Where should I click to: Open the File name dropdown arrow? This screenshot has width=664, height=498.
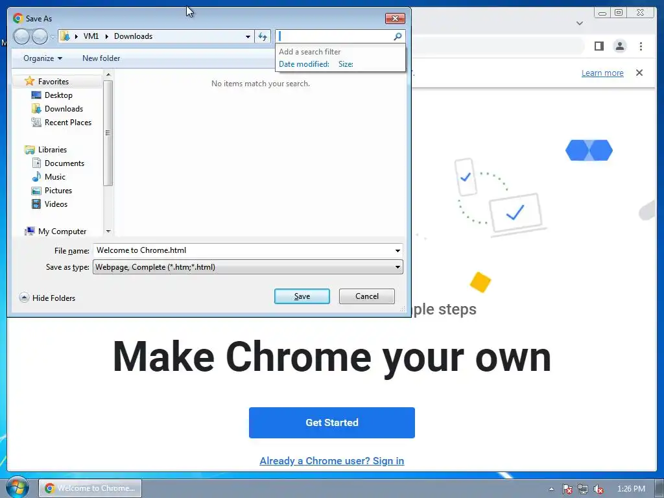(397, 250)
